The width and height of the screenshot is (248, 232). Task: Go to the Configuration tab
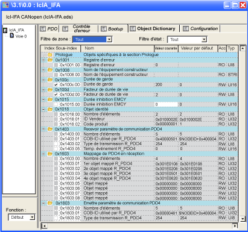coord(200,29)
